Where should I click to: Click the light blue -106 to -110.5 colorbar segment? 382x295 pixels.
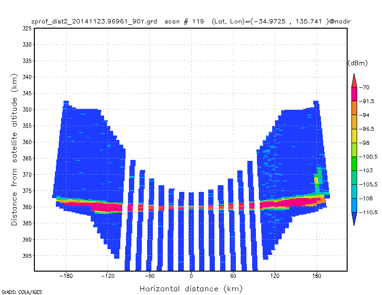[x=354, y=205]
